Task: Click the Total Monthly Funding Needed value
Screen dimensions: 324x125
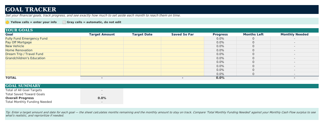Action: 102,102
